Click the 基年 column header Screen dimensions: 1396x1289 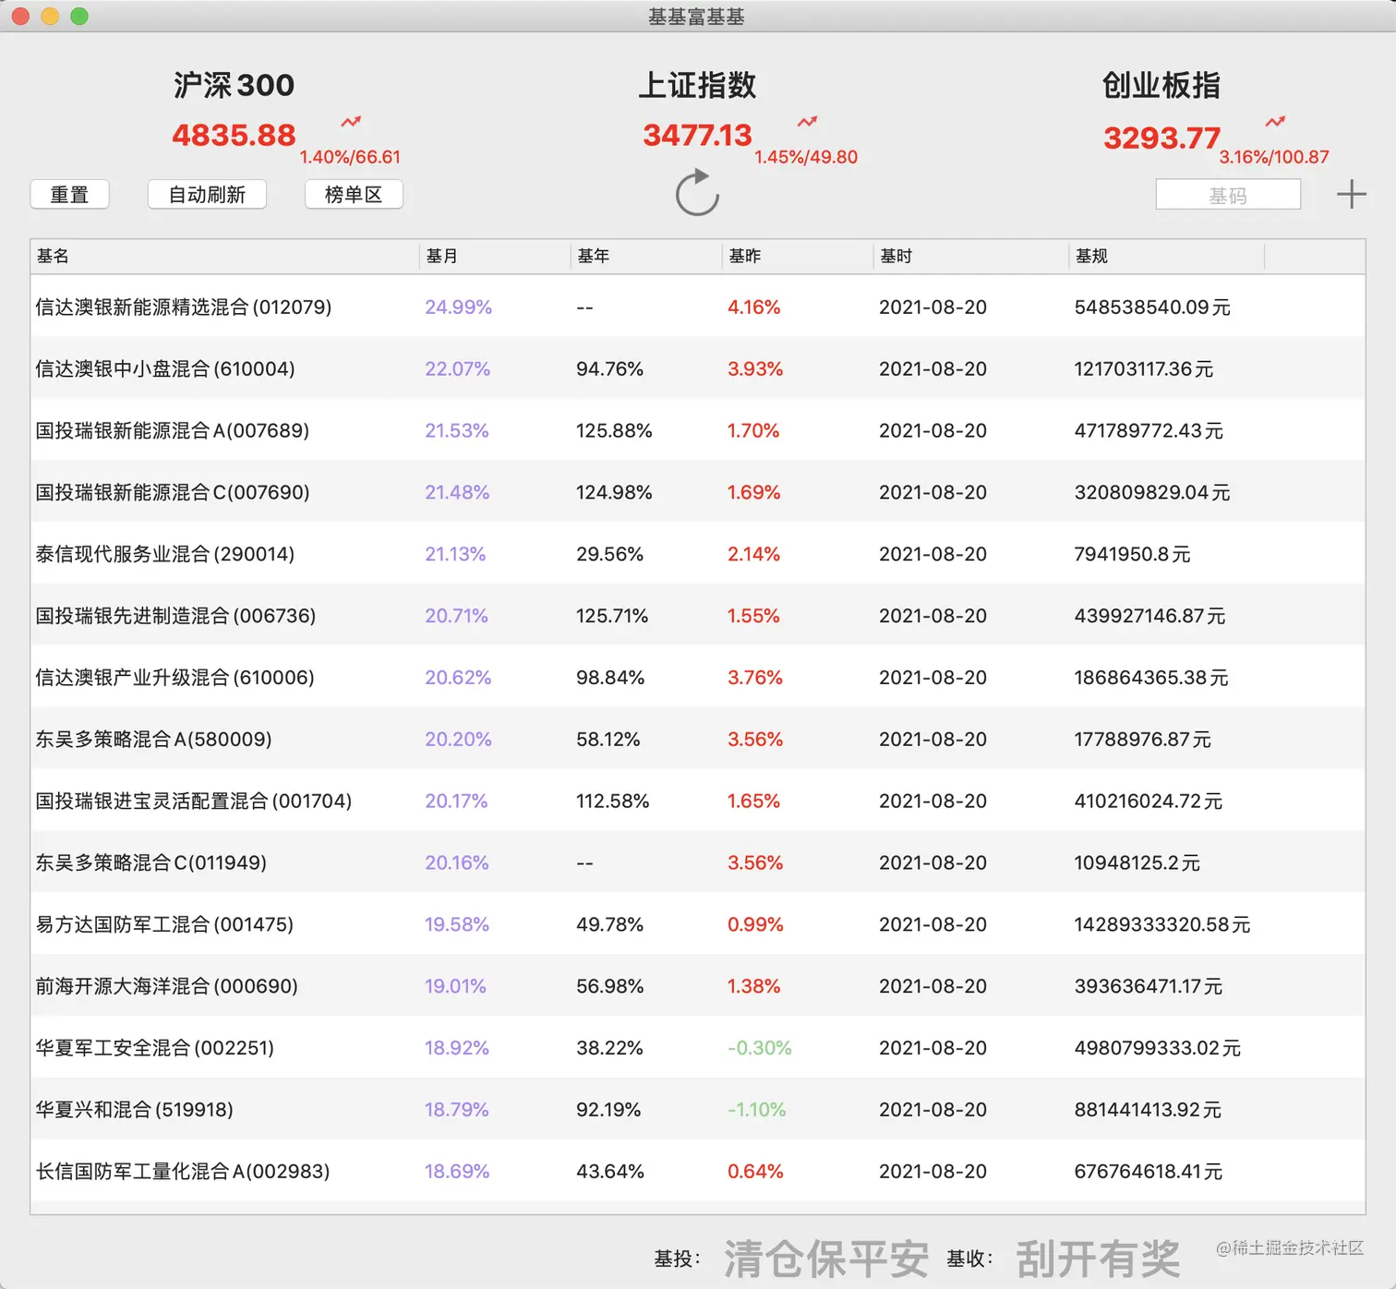click(x=594, y=257)
